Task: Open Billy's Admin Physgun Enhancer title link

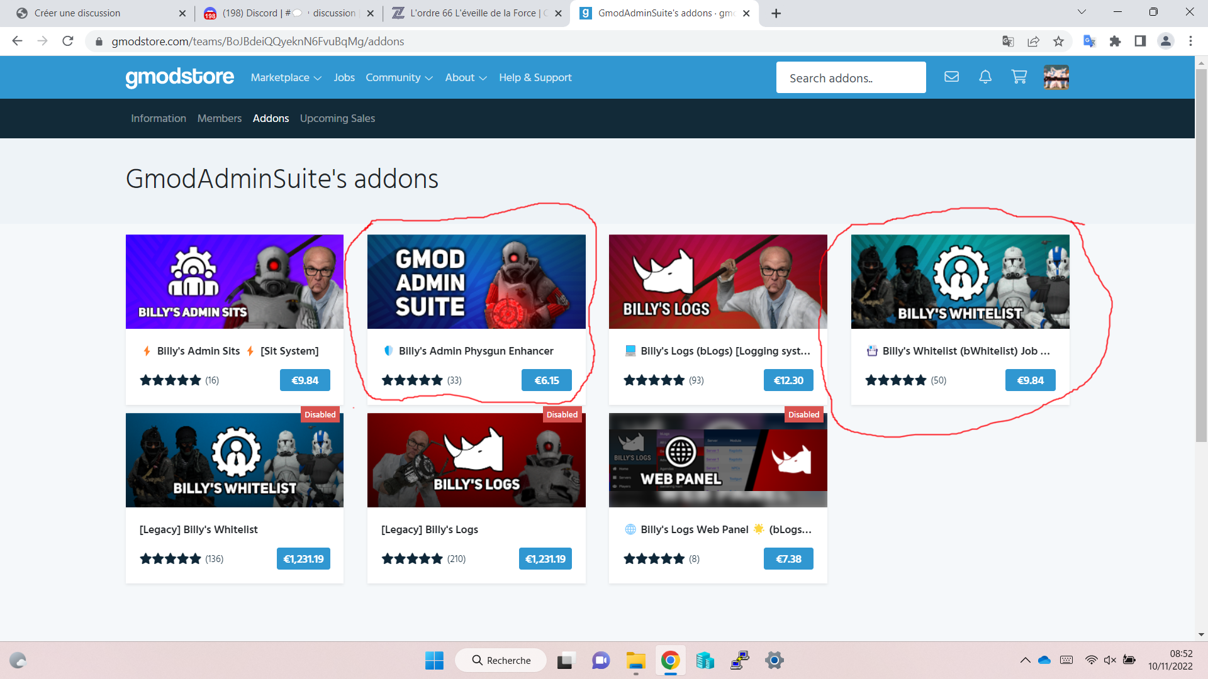Action: click(469, 351)
